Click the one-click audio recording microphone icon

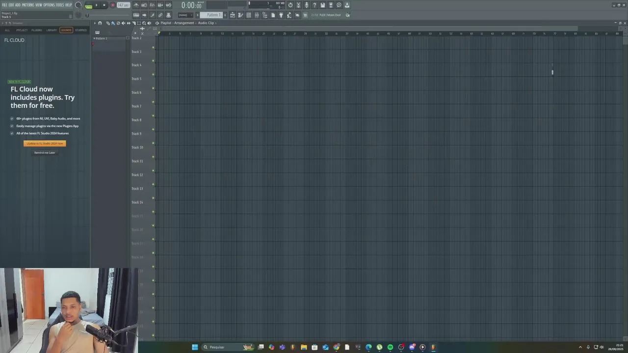coord(306,5)
